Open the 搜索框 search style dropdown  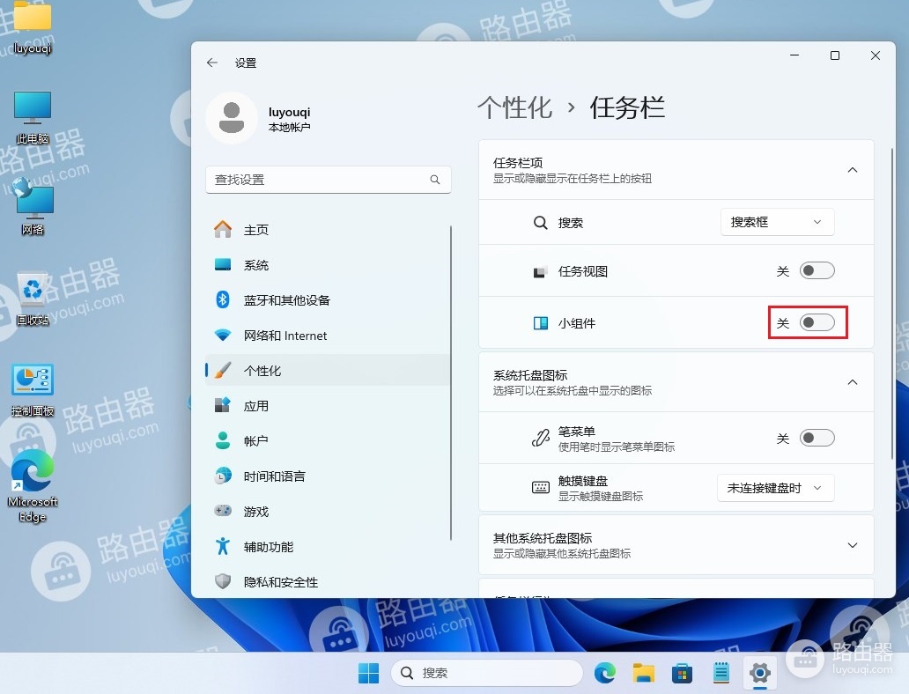(x=778, y=222)
